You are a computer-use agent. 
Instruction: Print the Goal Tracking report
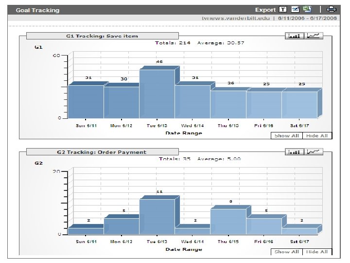[x=331, y=9]
